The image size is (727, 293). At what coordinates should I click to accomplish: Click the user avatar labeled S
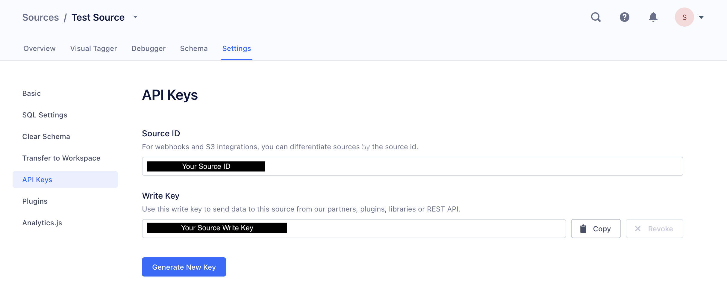coord(684,17)
